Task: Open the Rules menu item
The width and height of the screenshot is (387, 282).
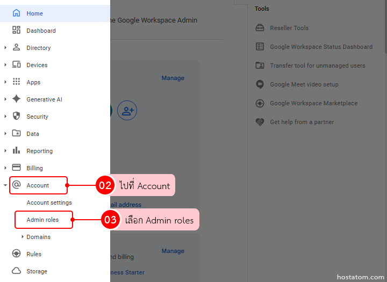Action: [55, 254]
